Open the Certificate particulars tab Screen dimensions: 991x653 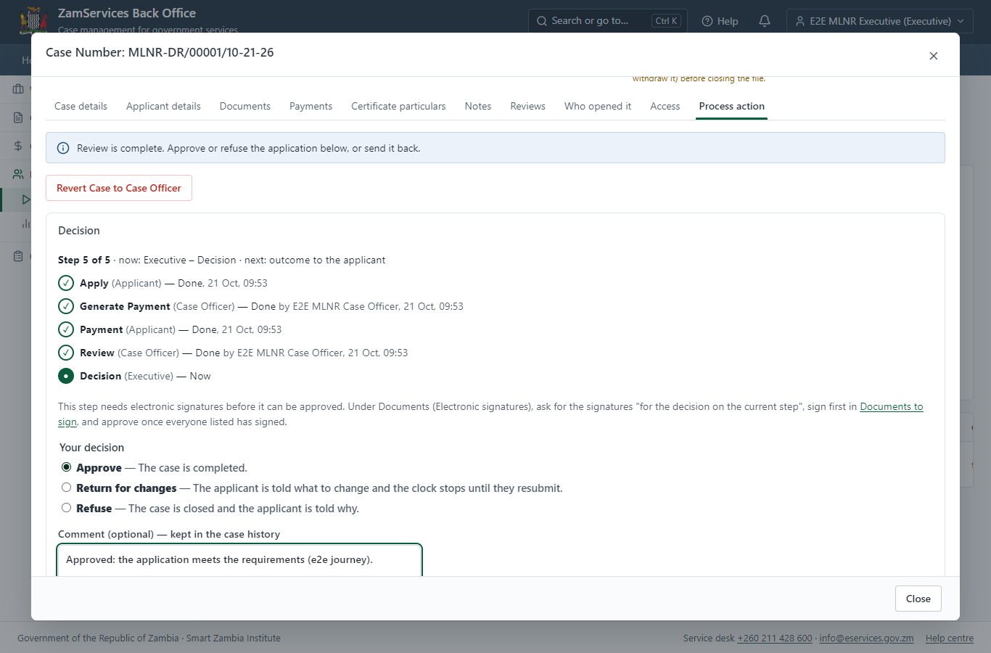coord(398,106)
